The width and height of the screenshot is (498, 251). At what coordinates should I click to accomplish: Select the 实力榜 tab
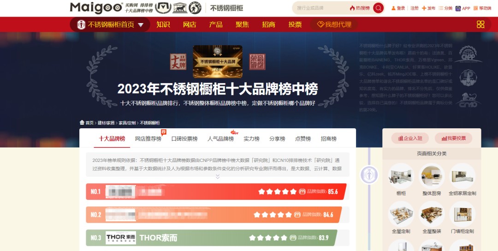point(252,139)
